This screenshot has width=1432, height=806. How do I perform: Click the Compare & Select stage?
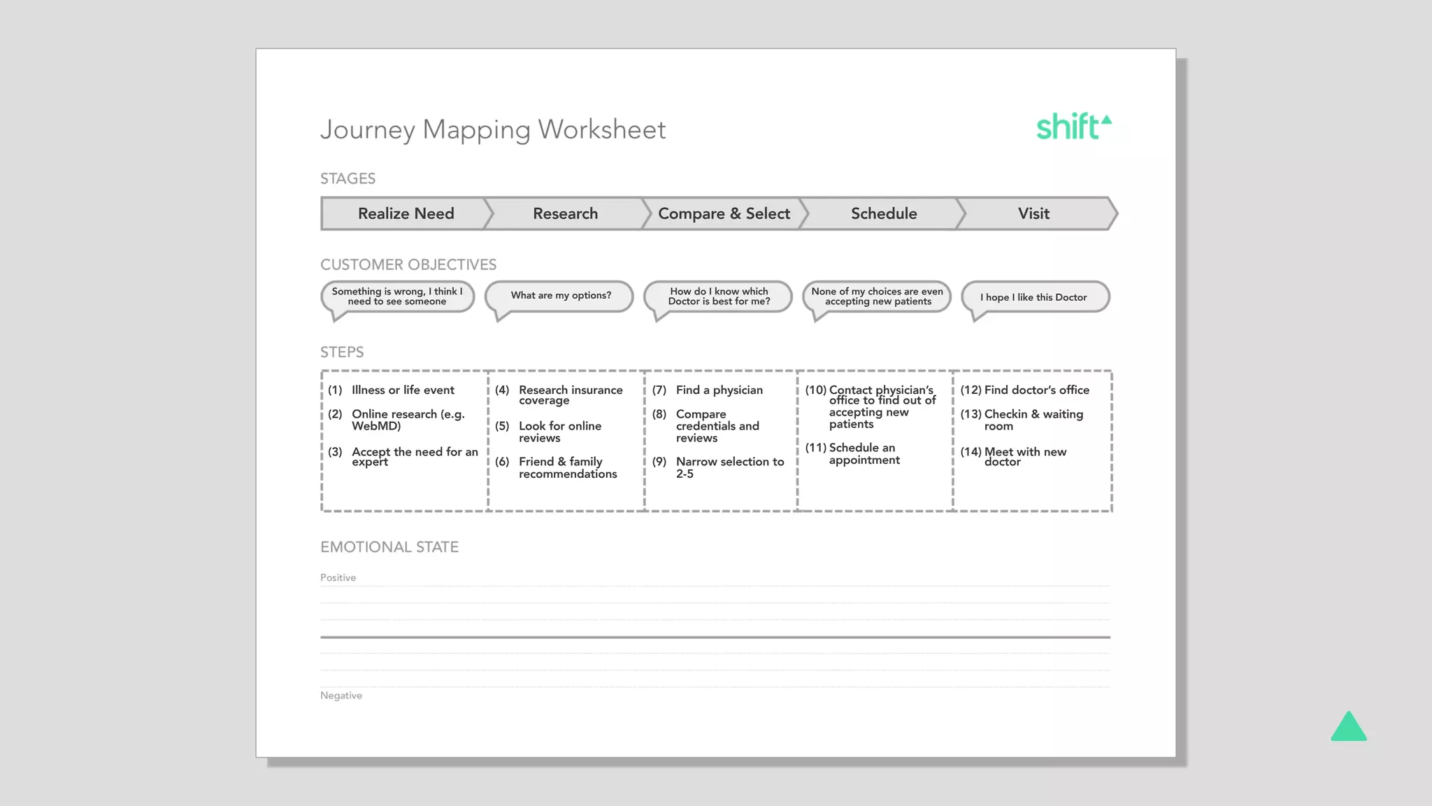coord(724,213)
